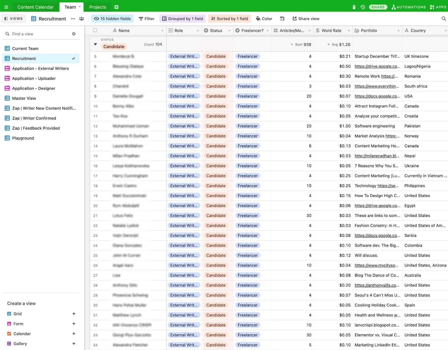Open view options three-dot menu
The image size is (448, 350).
click(x=73, y=19)
